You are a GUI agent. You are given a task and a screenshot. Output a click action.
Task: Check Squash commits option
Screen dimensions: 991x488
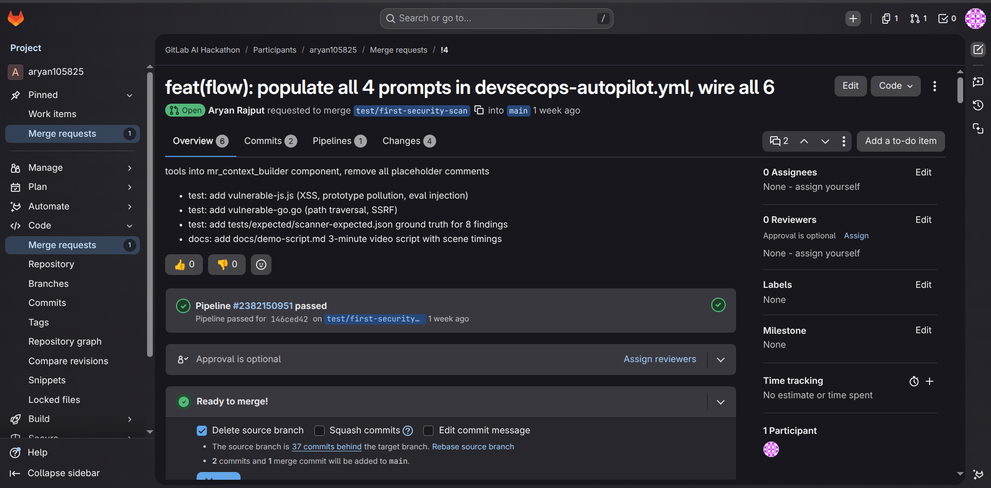(319, 431)
